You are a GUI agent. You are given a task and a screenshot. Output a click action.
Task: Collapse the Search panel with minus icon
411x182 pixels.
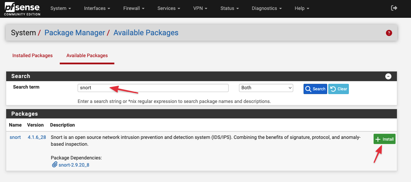click(388, 76)
